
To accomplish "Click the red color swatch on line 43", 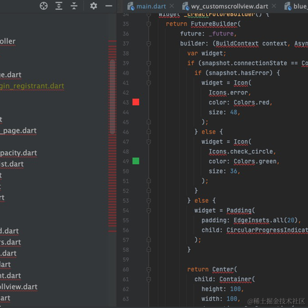I will point(136,102).
